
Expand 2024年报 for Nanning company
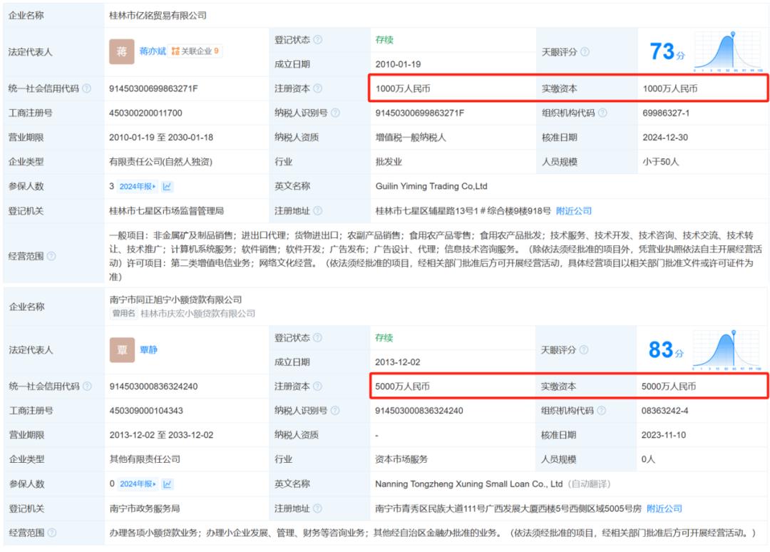(138, 484)
